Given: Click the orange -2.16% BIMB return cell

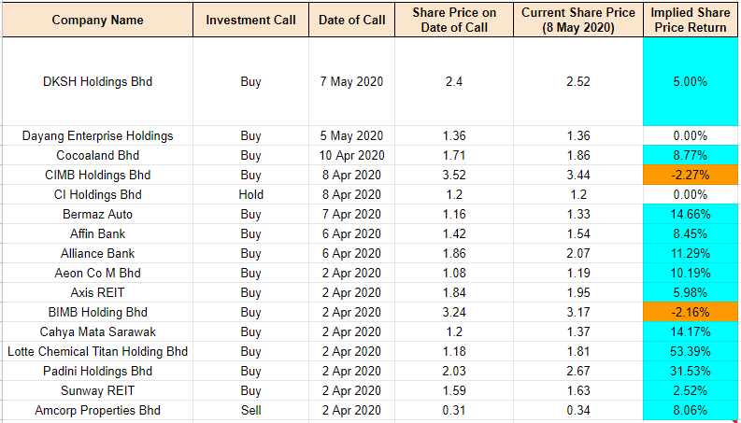Looking at the screenshot, I should point(690,312).
